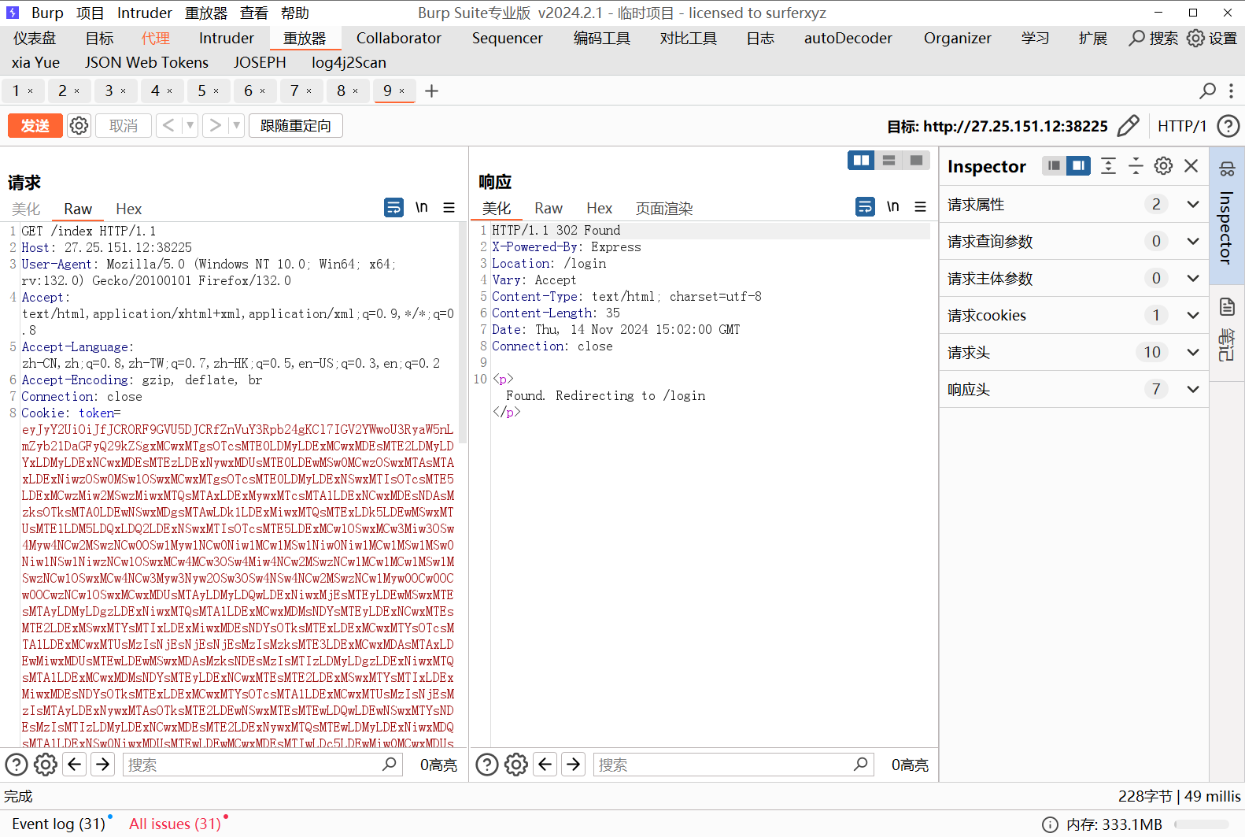Switch to Collaborator tab
This screenshot has width=1245, height=837.
point(399,39)
